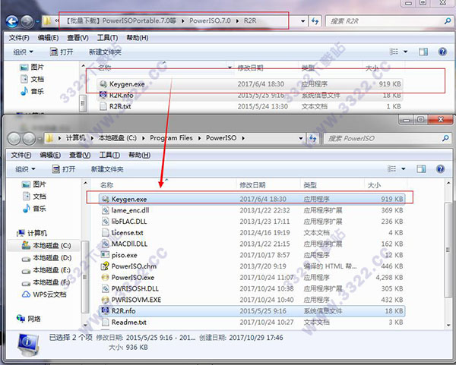The image size is (456, 365).
Task: Select libFLAC.DLL file icon
Action: point(105,222)
